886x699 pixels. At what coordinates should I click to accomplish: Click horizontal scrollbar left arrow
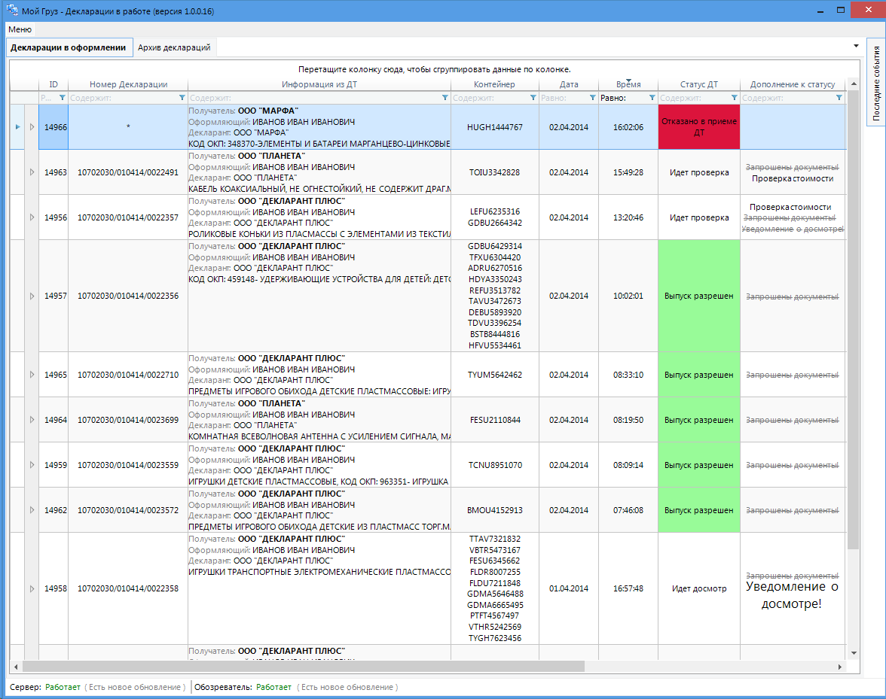tap(16, 667)
